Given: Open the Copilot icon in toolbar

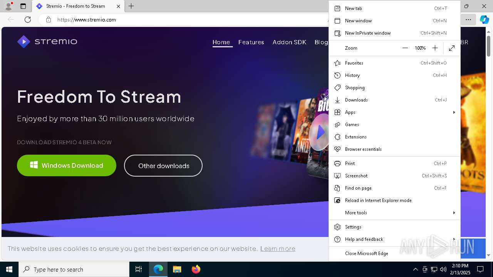Looking at the screenshot, I should [484, 20].
